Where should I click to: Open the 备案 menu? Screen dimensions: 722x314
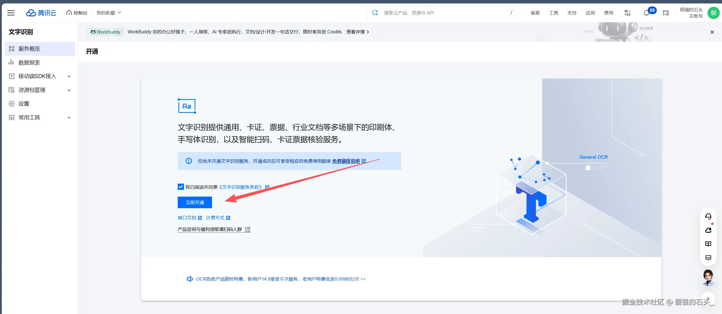click(x=535, y=13)
